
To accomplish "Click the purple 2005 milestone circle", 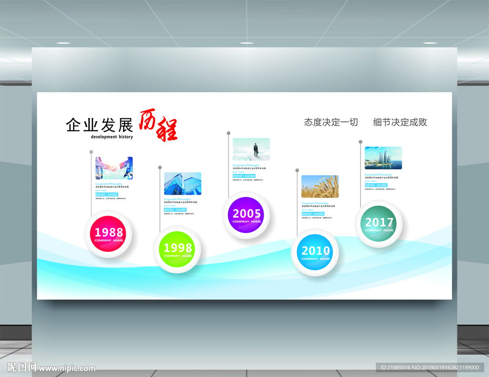I will 246,214.
